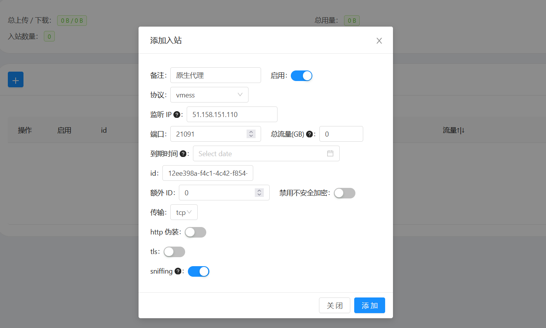Click the 总流量(GB) input field
546x328 pixels.
(x=341, y=134)
